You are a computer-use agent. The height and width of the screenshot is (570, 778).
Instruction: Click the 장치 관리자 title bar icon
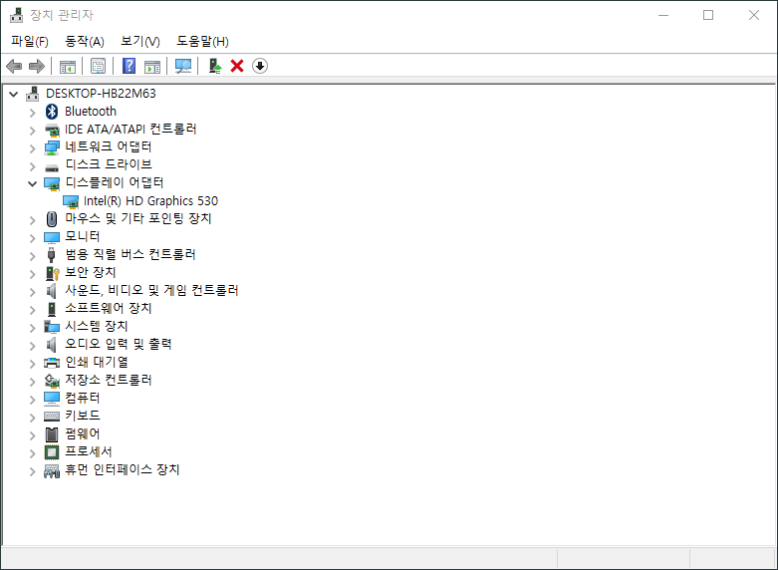pyautogui.click(x=16, y=15)
